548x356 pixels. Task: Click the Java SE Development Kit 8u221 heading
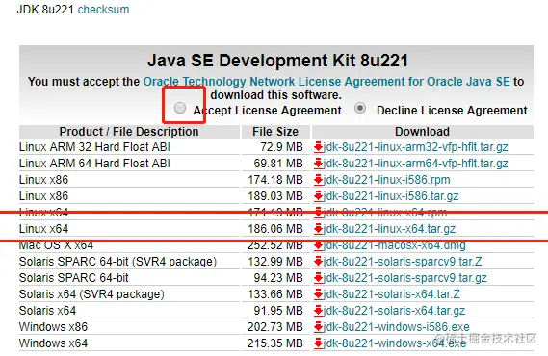(277, 61)
